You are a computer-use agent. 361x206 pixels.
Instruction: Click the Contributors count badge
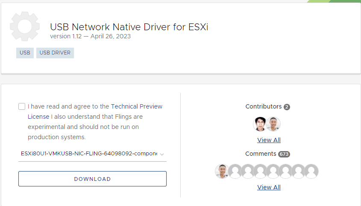(x=287, y=107)
